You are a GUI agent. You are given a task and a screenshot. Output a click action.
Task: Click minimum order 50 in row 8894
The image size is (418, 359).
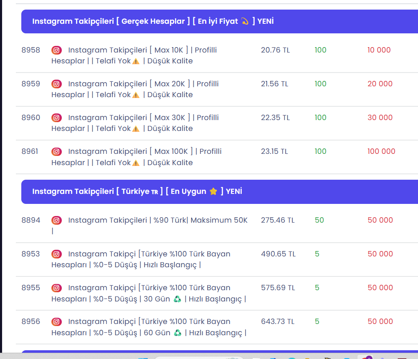coord(319,220)
